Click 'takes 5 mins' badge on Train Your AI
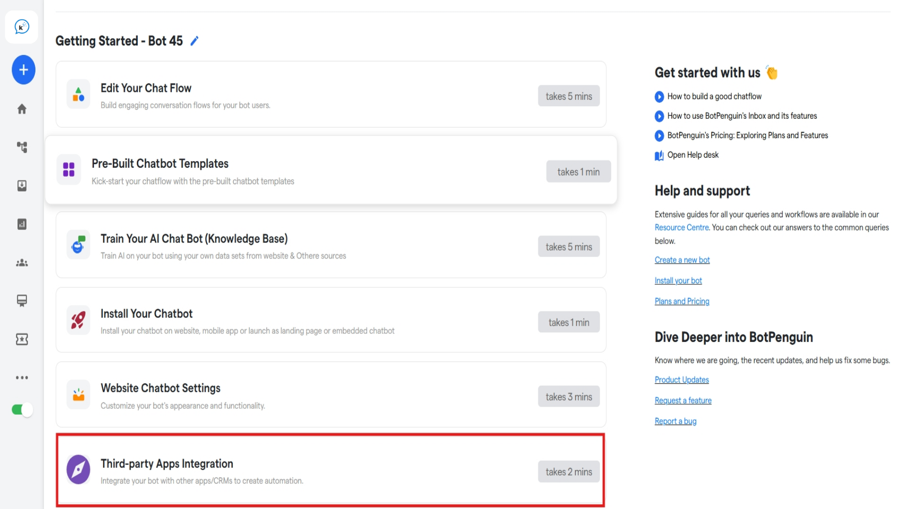The image size is (902, 509). (x=569, y=247)
